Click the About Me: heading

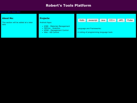pos(8,18)
